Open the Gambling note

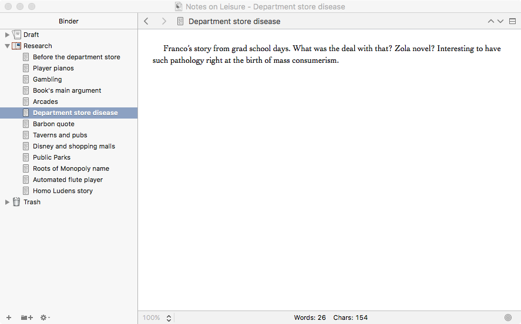47,79
